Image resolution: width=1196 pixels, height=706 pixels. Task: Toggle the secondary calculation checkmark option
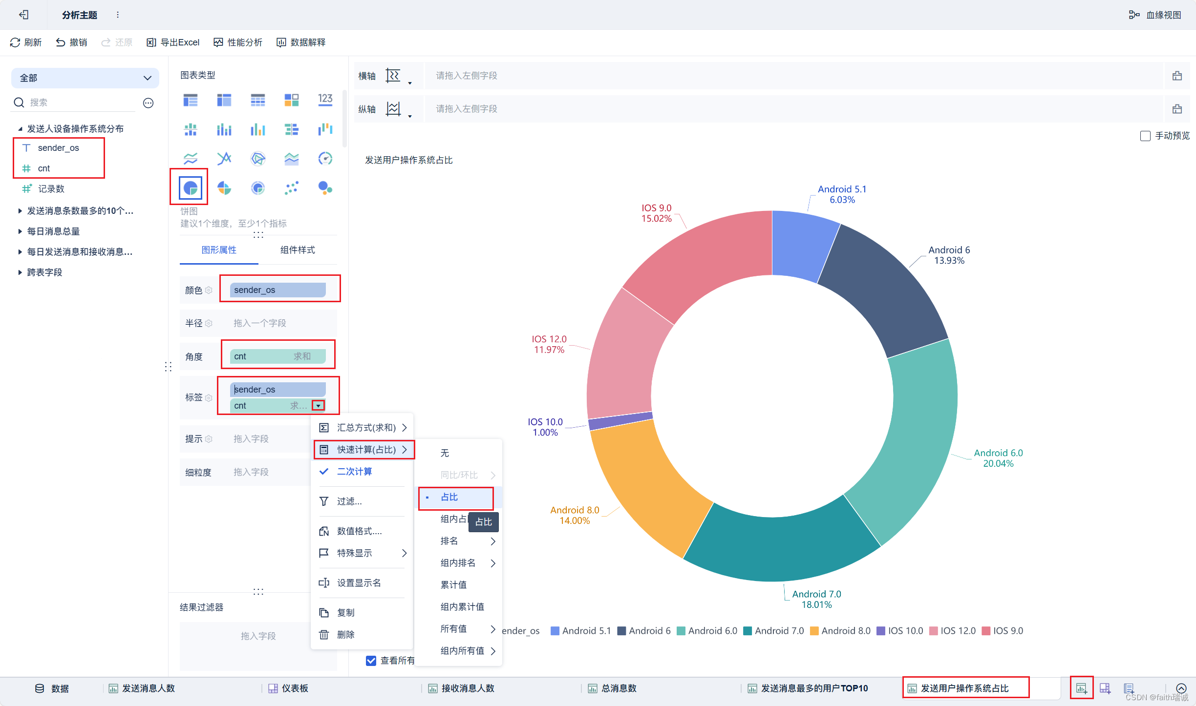point(354,472)
